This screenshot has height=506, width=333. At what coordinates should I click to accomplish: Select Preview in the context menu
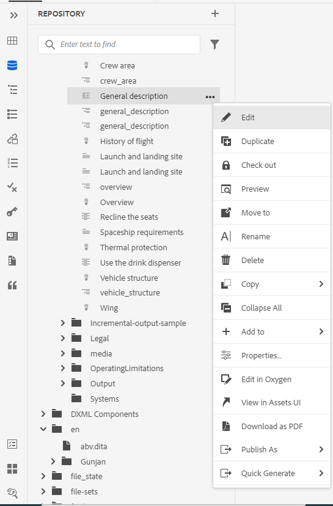click(x=272, y=189)
